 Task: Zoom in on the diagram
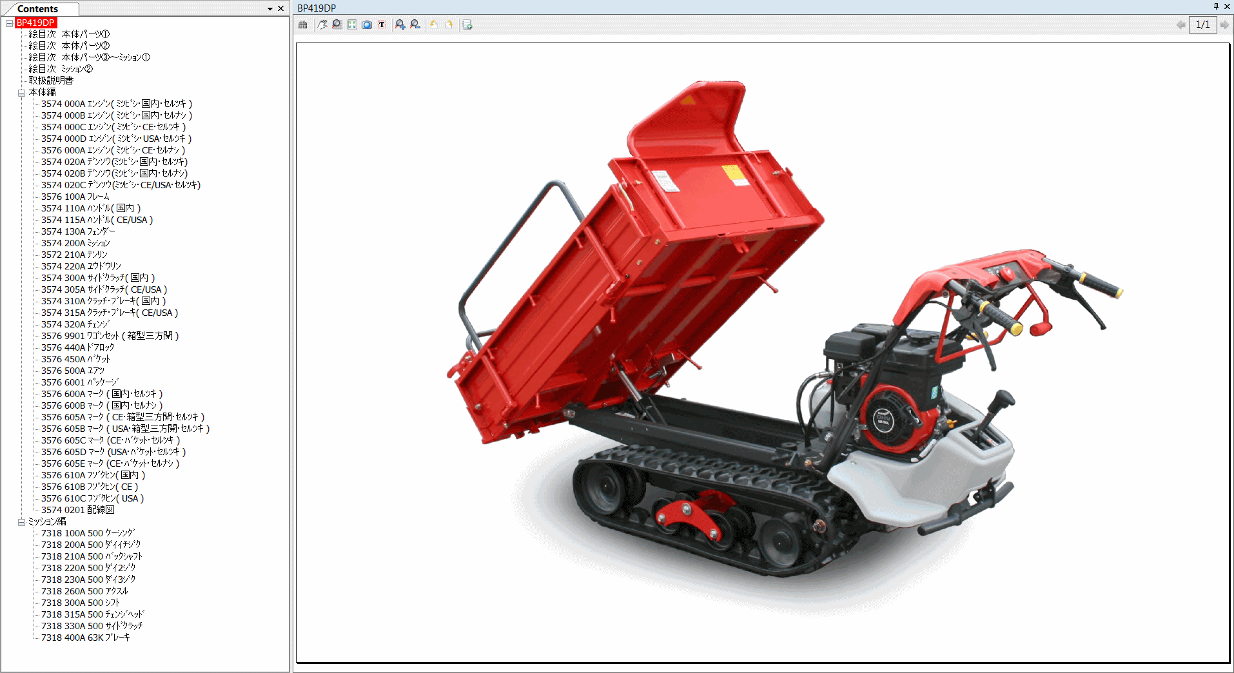(x=399, y=24)
